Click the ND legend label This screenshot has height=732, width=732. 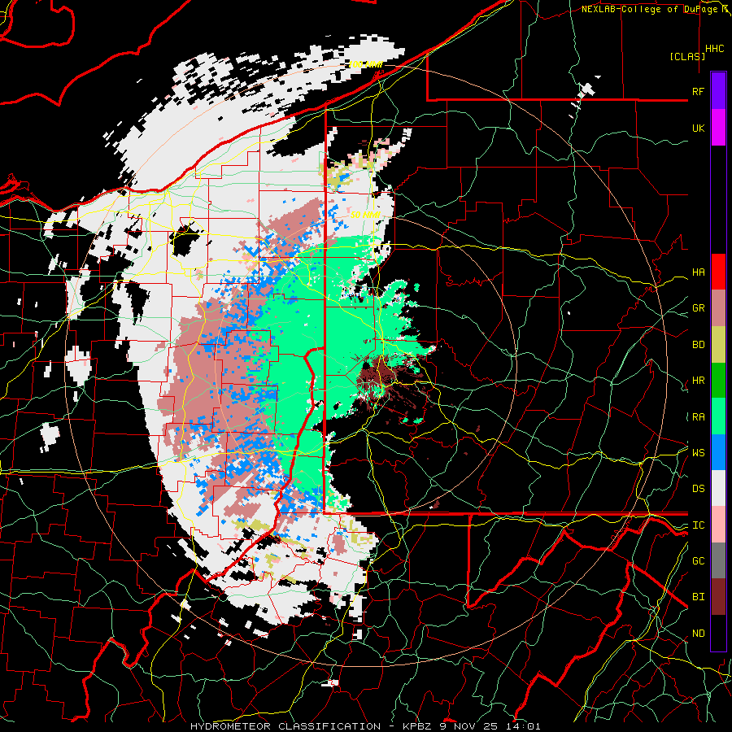point(698,634)
